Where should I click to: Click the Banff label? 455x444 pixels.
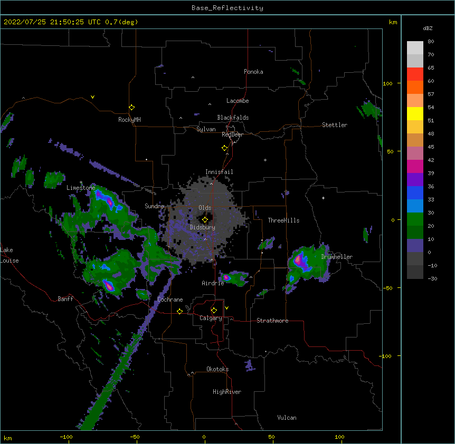coord(65,299)
